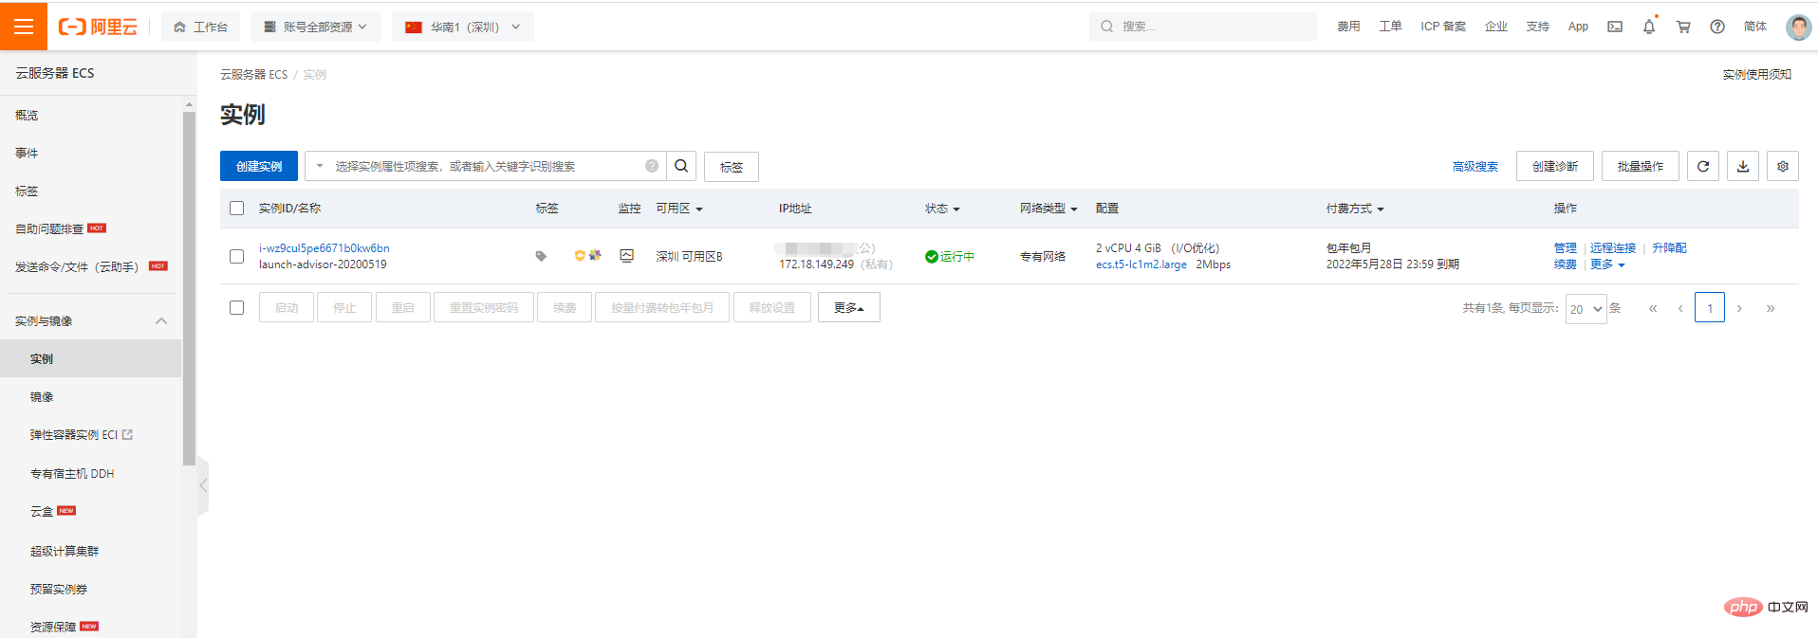Click the 工作台 home button
Screen dimensions: 1818x638
click(201, 27)
